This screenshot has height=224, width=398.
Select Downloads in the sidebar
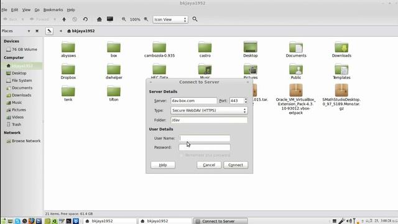19,95
